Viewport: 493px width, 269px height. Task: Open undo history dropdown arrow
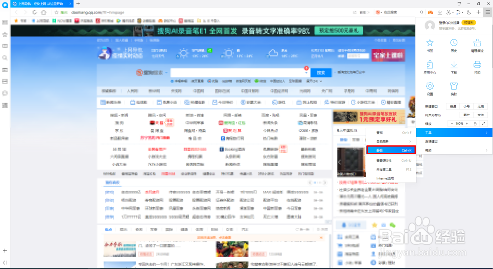462,12
